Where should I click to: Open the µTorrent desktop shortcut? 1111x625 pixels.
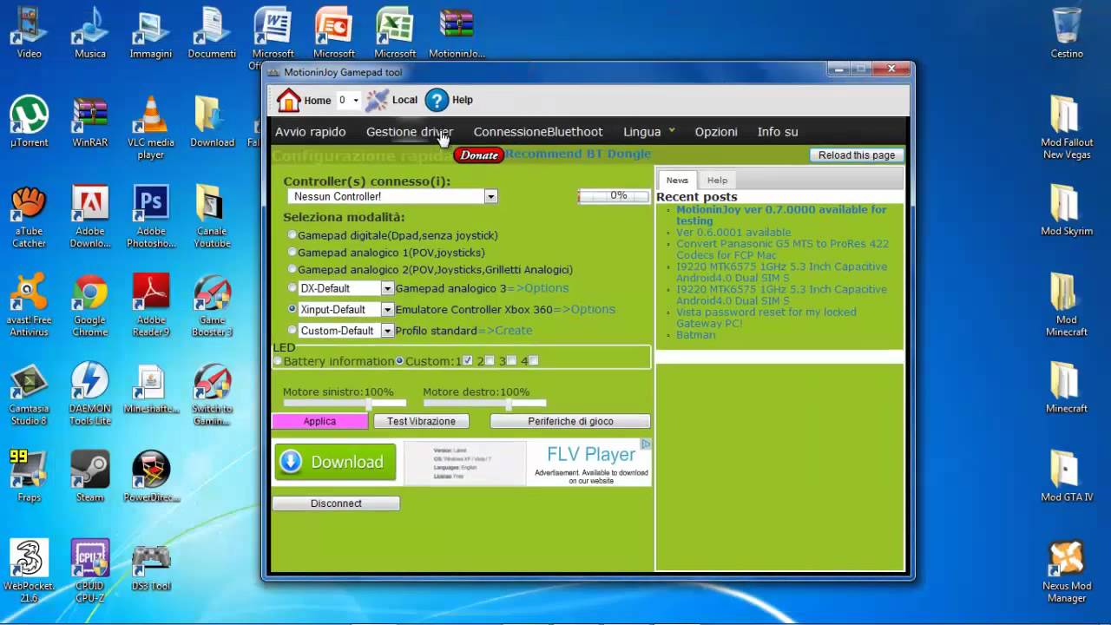pyautogui.click(x=29, y=122)
